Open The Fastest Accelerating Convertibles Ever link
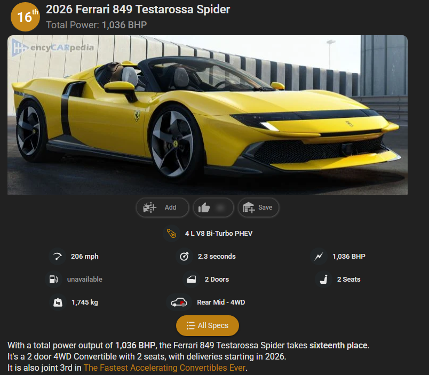The width and height of the screenshot is (429, 375). [164, 368]
